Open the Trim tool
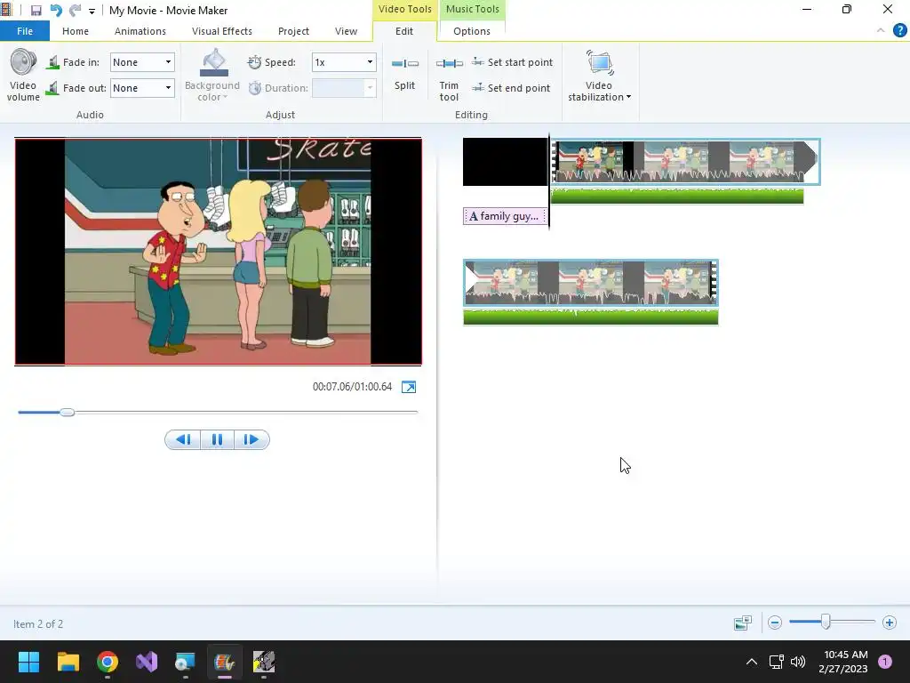The image size is (910, 683). point(449,78)
